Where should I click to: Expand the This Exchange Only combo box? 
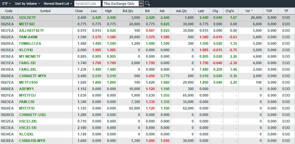[141, 4]
